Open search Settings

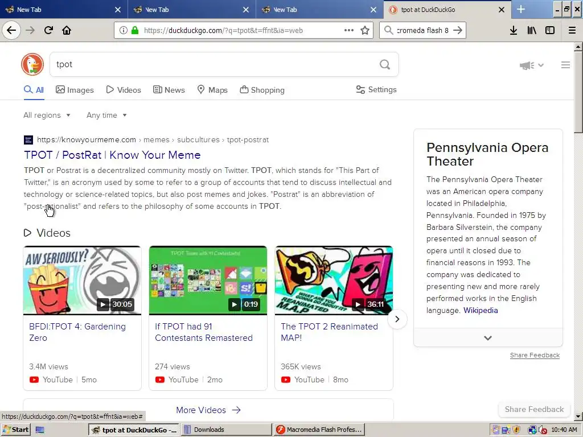click(x=376, y=89)
